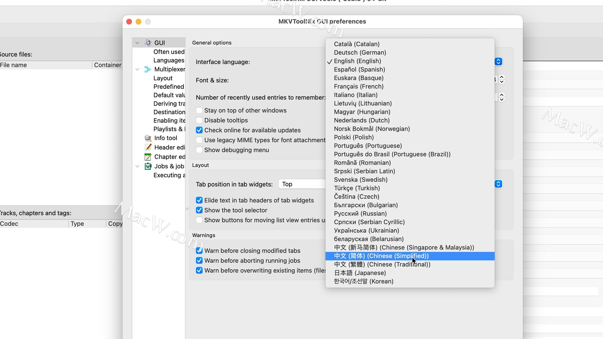Select беларуская (Belarusian) option

pos(410,239)
